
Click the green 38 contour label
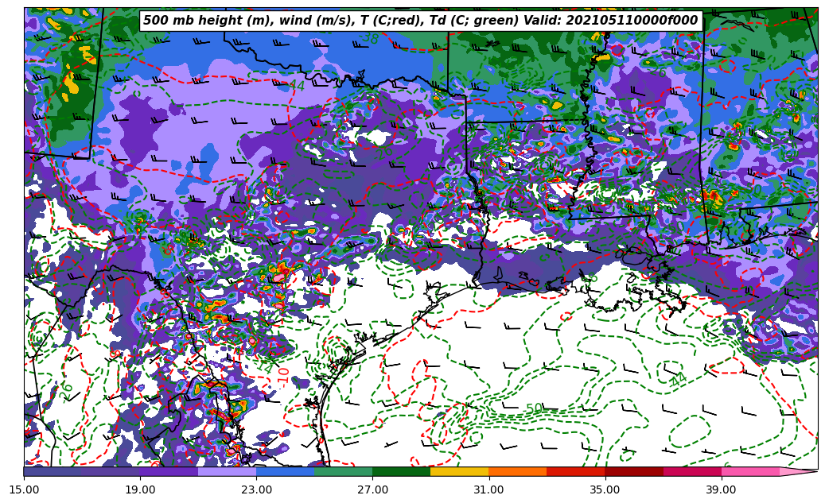coord(370,38)
